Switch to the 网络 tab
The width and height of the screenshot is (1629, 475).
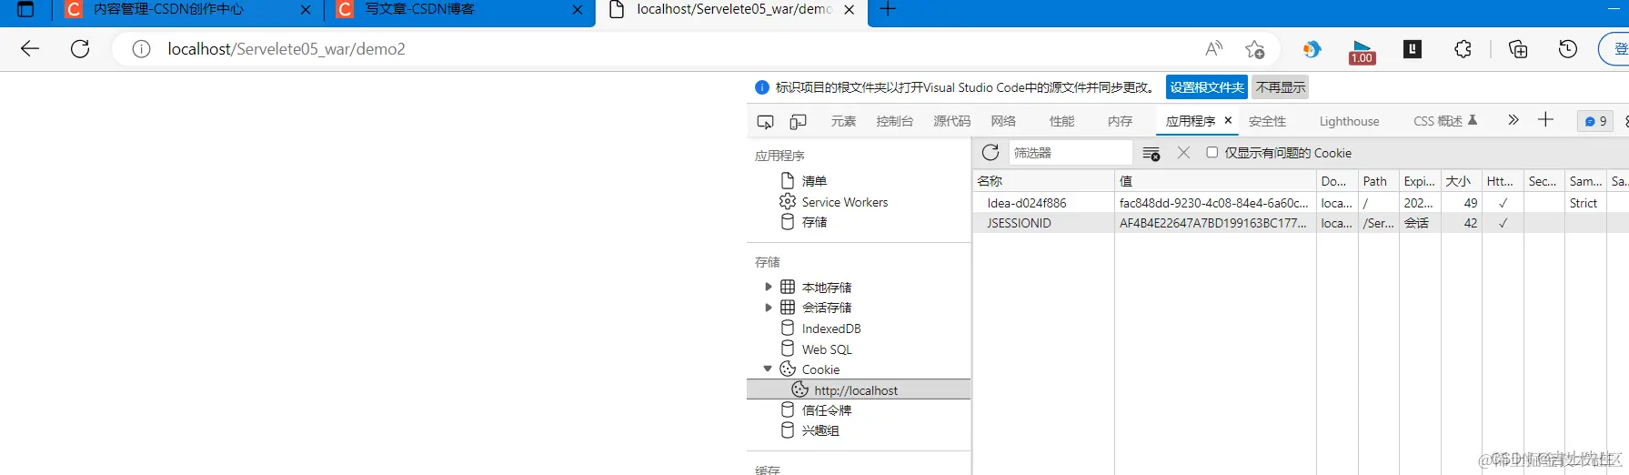point(1003,121)
